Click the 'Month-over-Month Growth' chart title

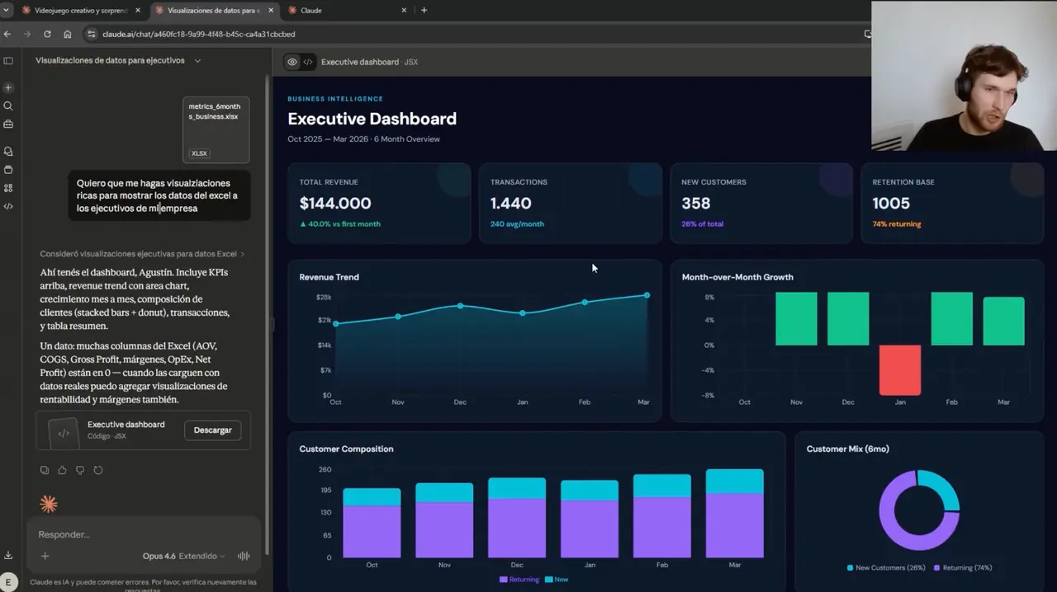pyautogui.click(x=737, y=277)
